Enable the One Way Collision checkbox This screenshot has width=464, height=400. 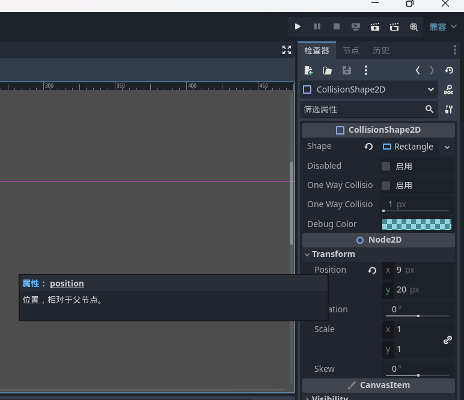tap(386, 186)
